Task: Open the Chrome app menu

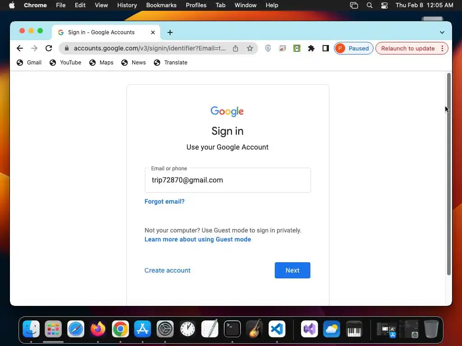Action: coord(35,5)
